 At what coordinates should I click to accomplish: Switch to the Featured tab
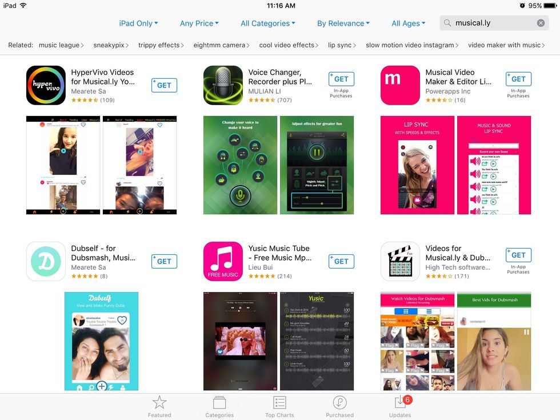coord(159,406)
